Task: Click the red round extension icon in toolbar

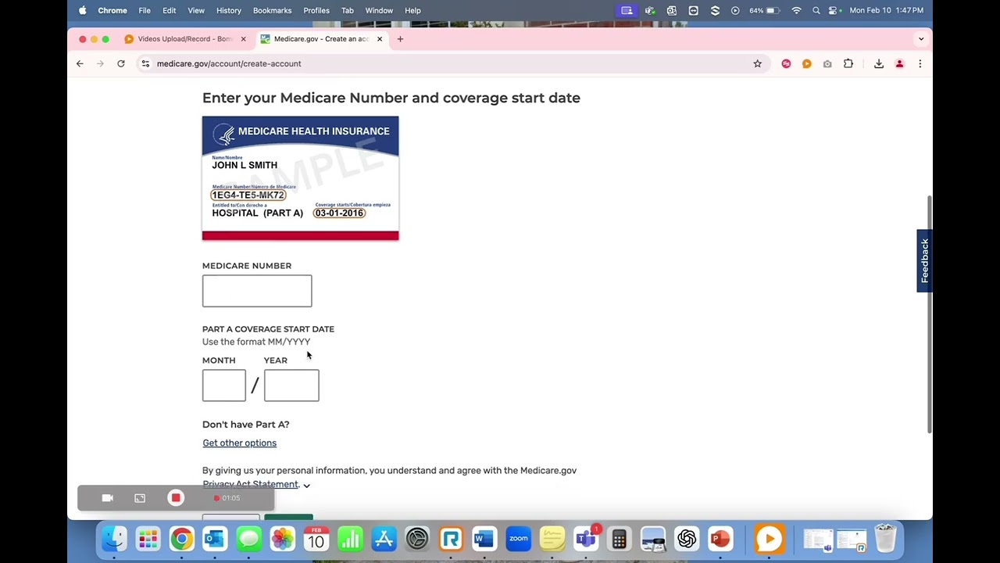Action: coord(786,63)
